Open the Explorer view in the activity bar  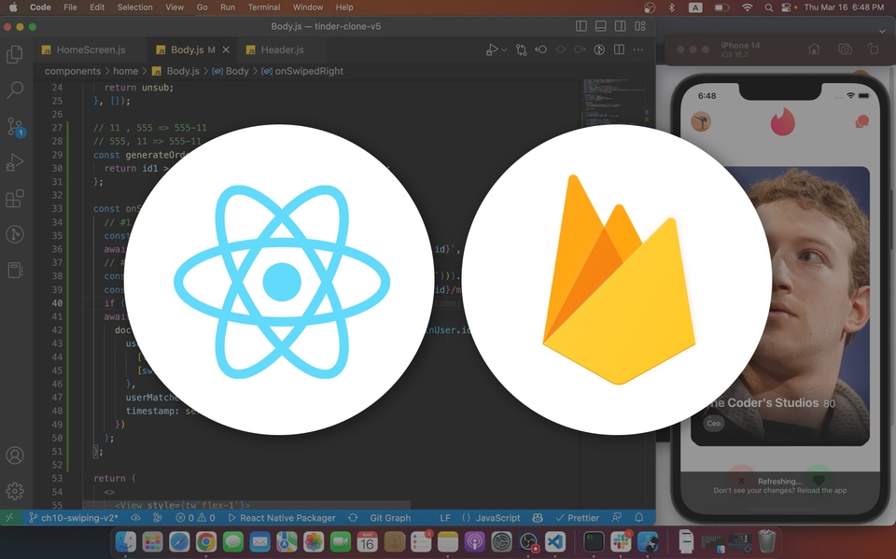(x=15, y=55)
